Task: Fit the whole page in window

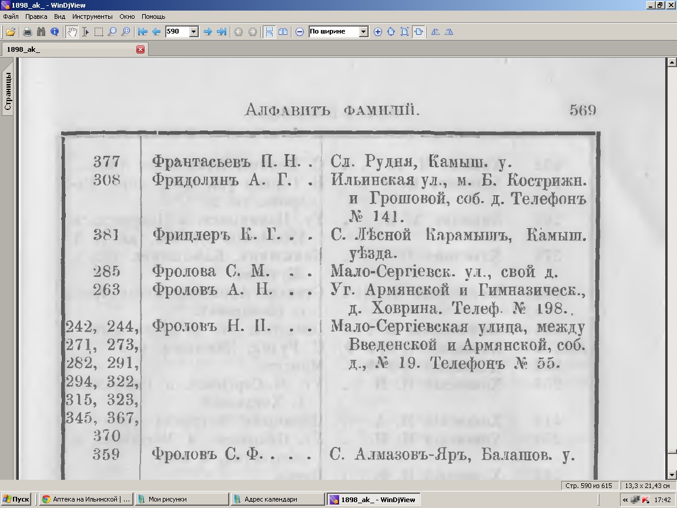Action: pyautogui.click(x=404, y=32)
